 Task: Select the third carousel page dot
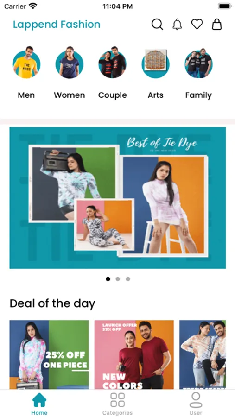(x=128, y=279)
